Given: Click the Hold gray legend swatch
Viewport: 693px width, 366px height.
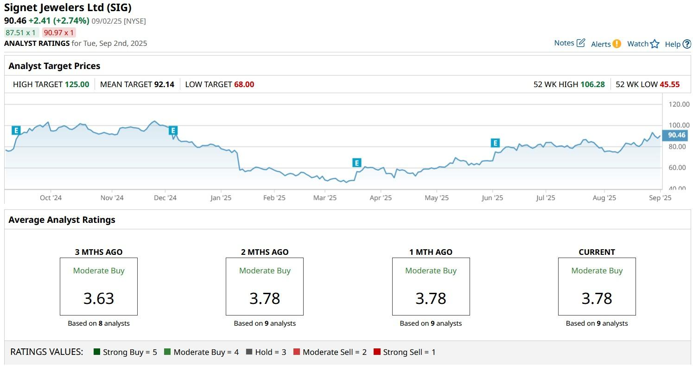Looking at the screenshot, I should 249,352.
